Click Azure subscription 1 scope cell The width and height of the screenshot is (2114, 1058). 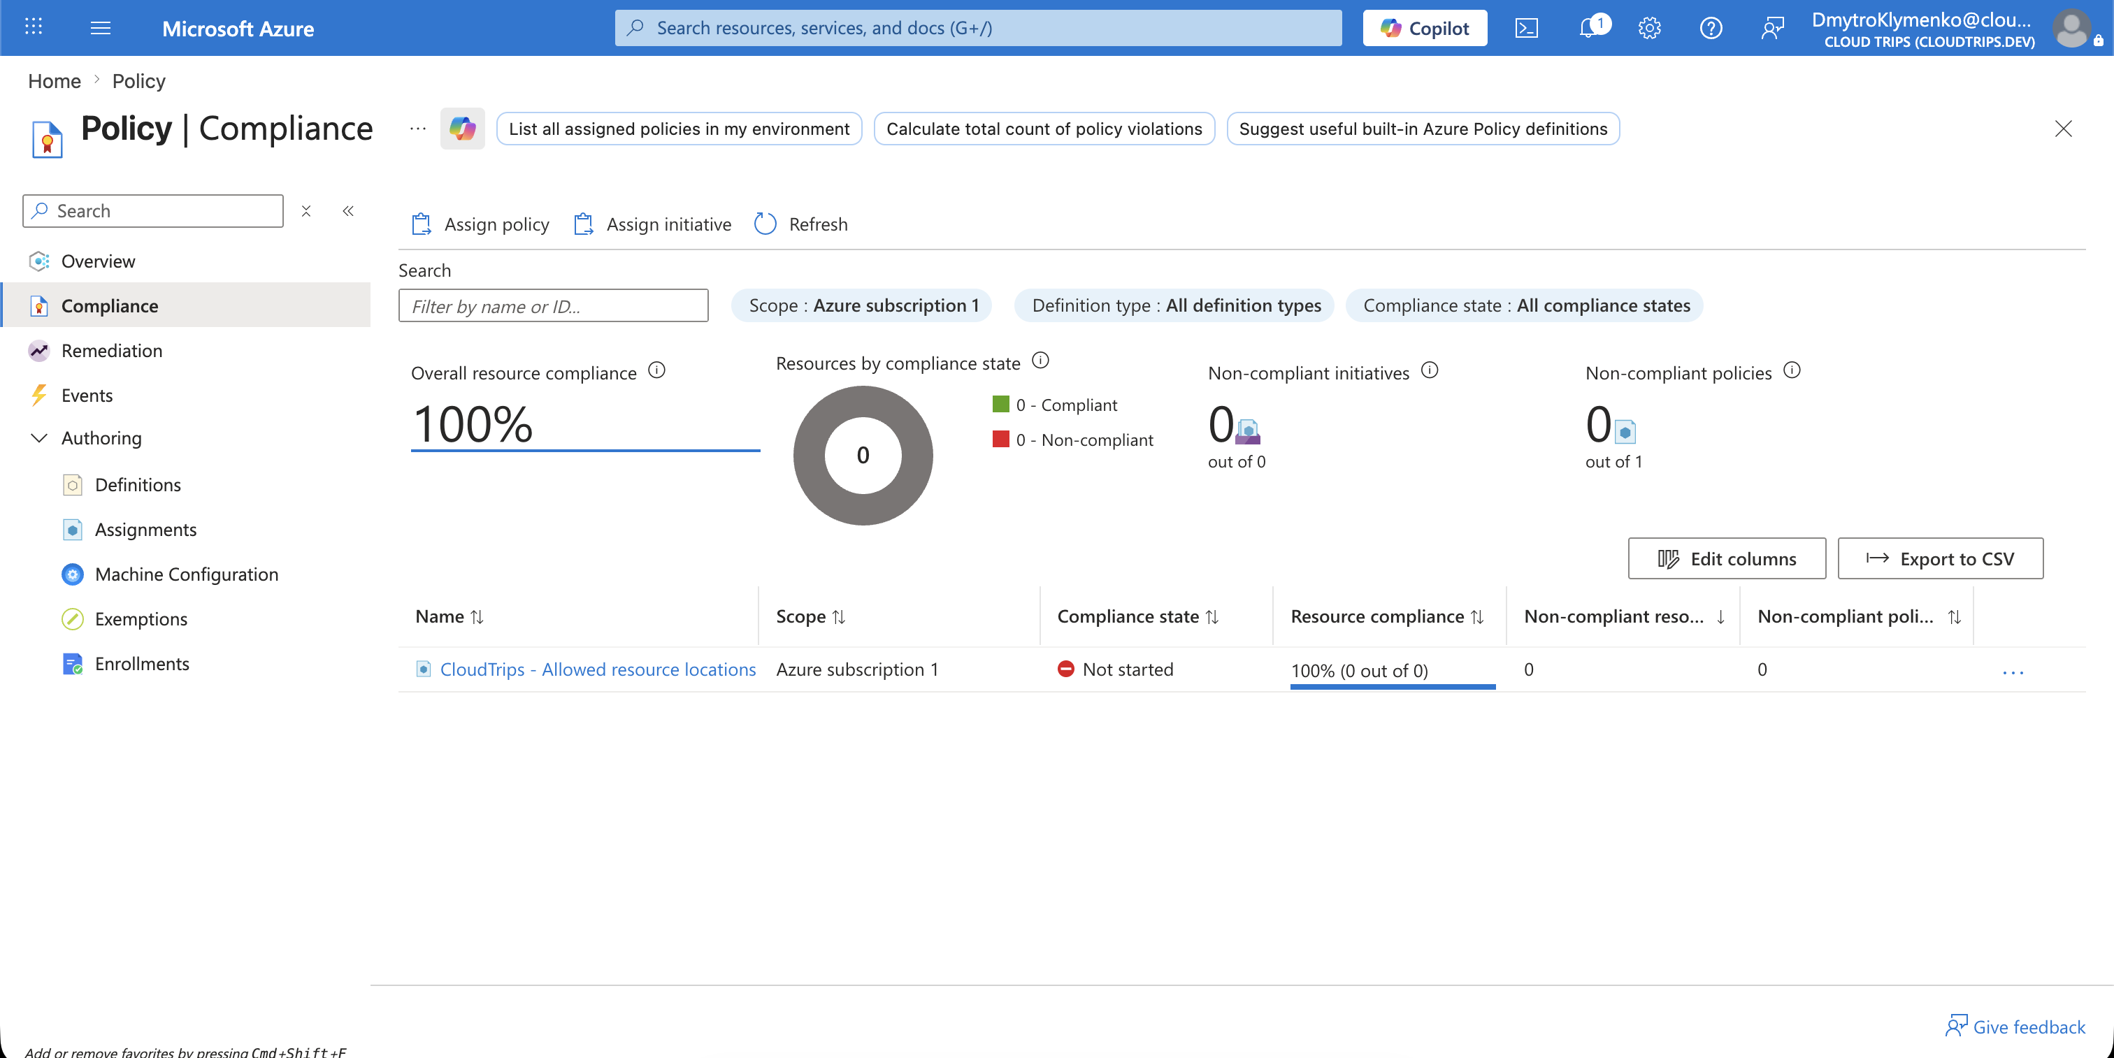click(x=857, y=669)
